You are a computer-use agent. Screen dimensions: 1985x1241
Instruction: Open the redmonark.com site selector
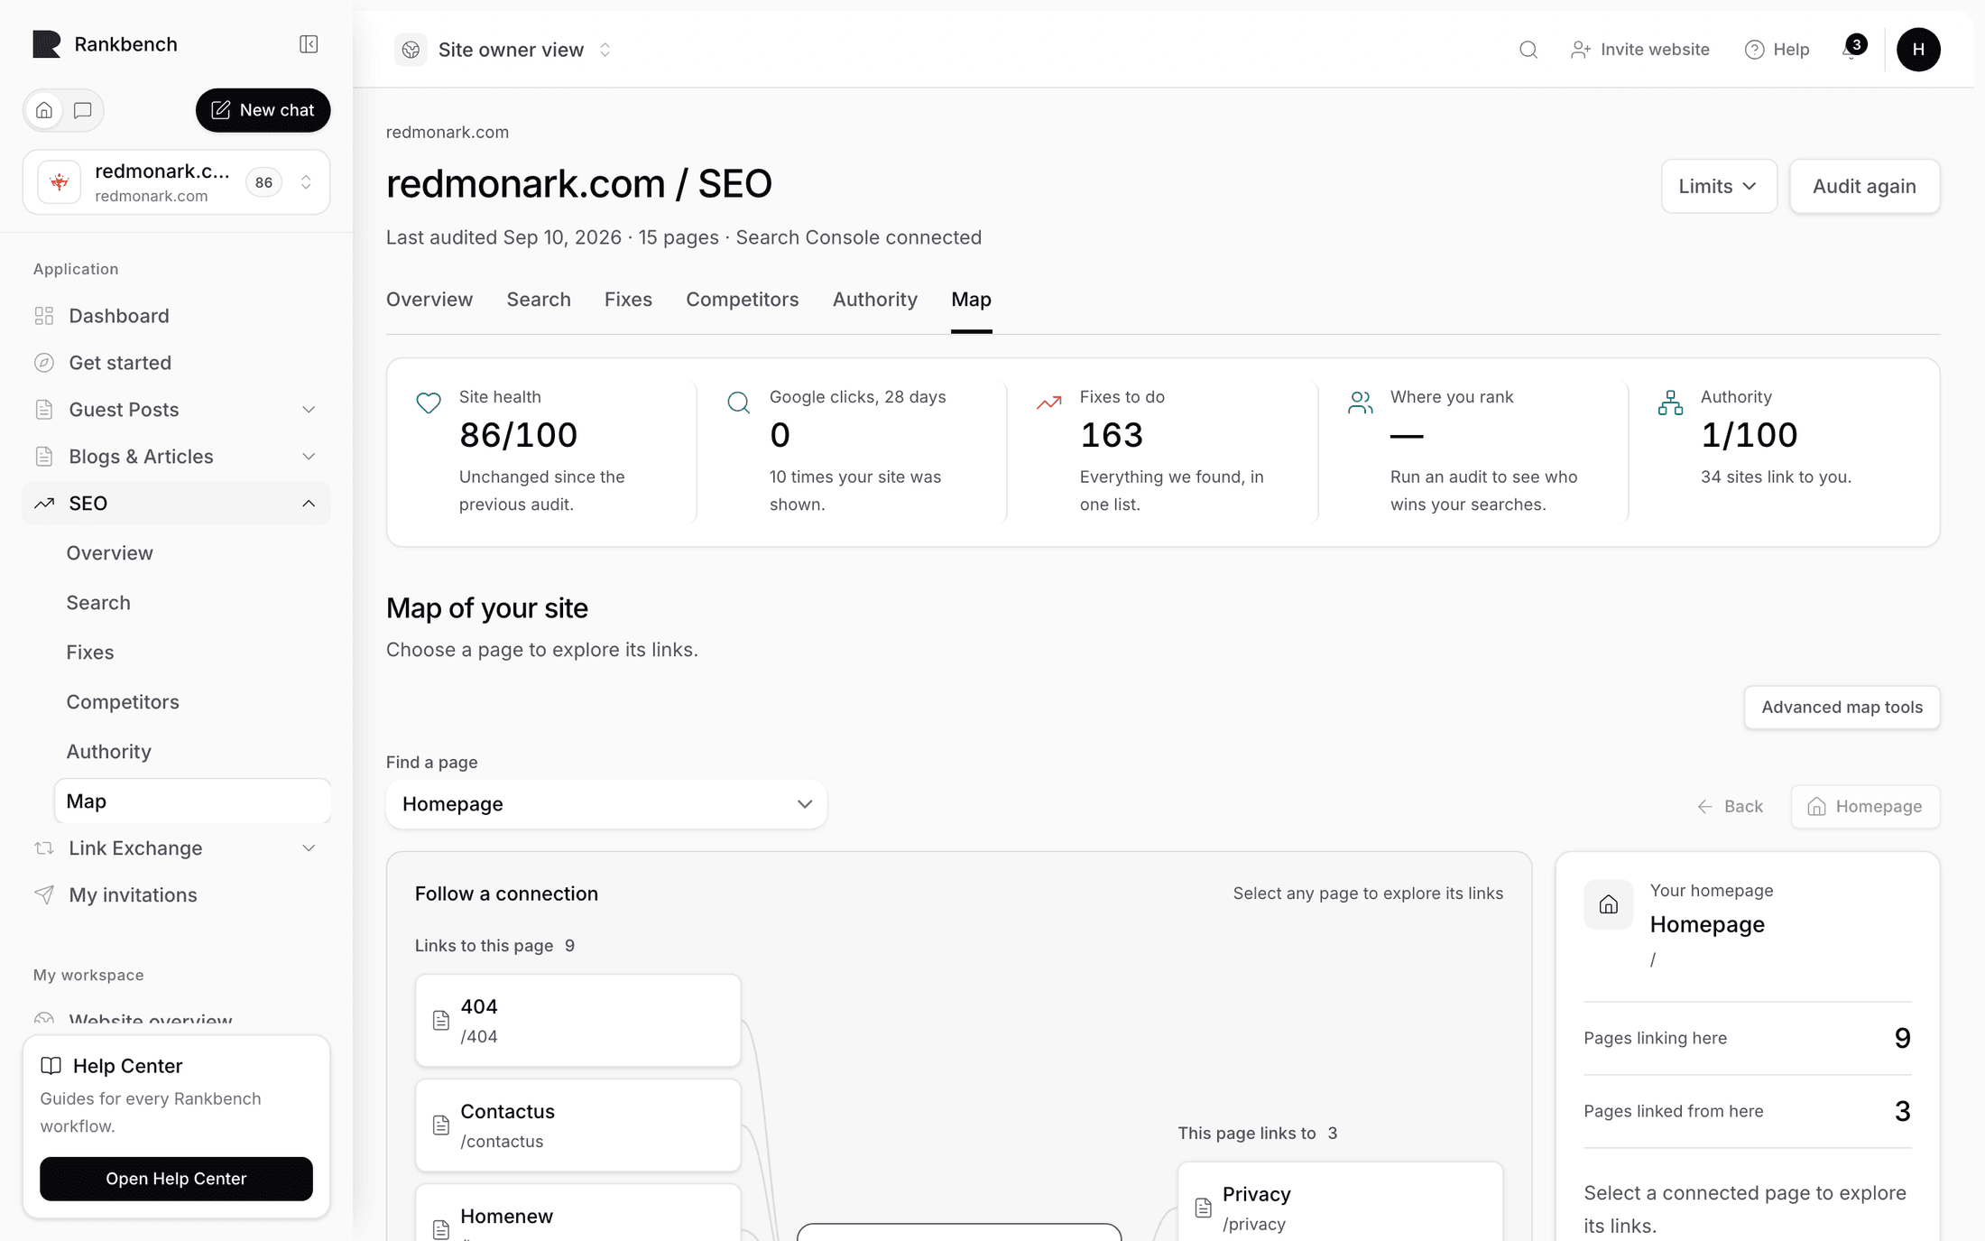(x=176, y=182)
